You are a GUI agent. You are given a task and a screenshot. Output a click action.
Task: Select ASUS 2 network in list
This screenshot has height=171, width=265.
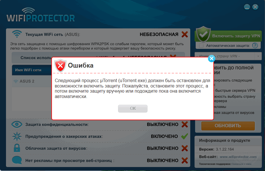click(27, 81)
